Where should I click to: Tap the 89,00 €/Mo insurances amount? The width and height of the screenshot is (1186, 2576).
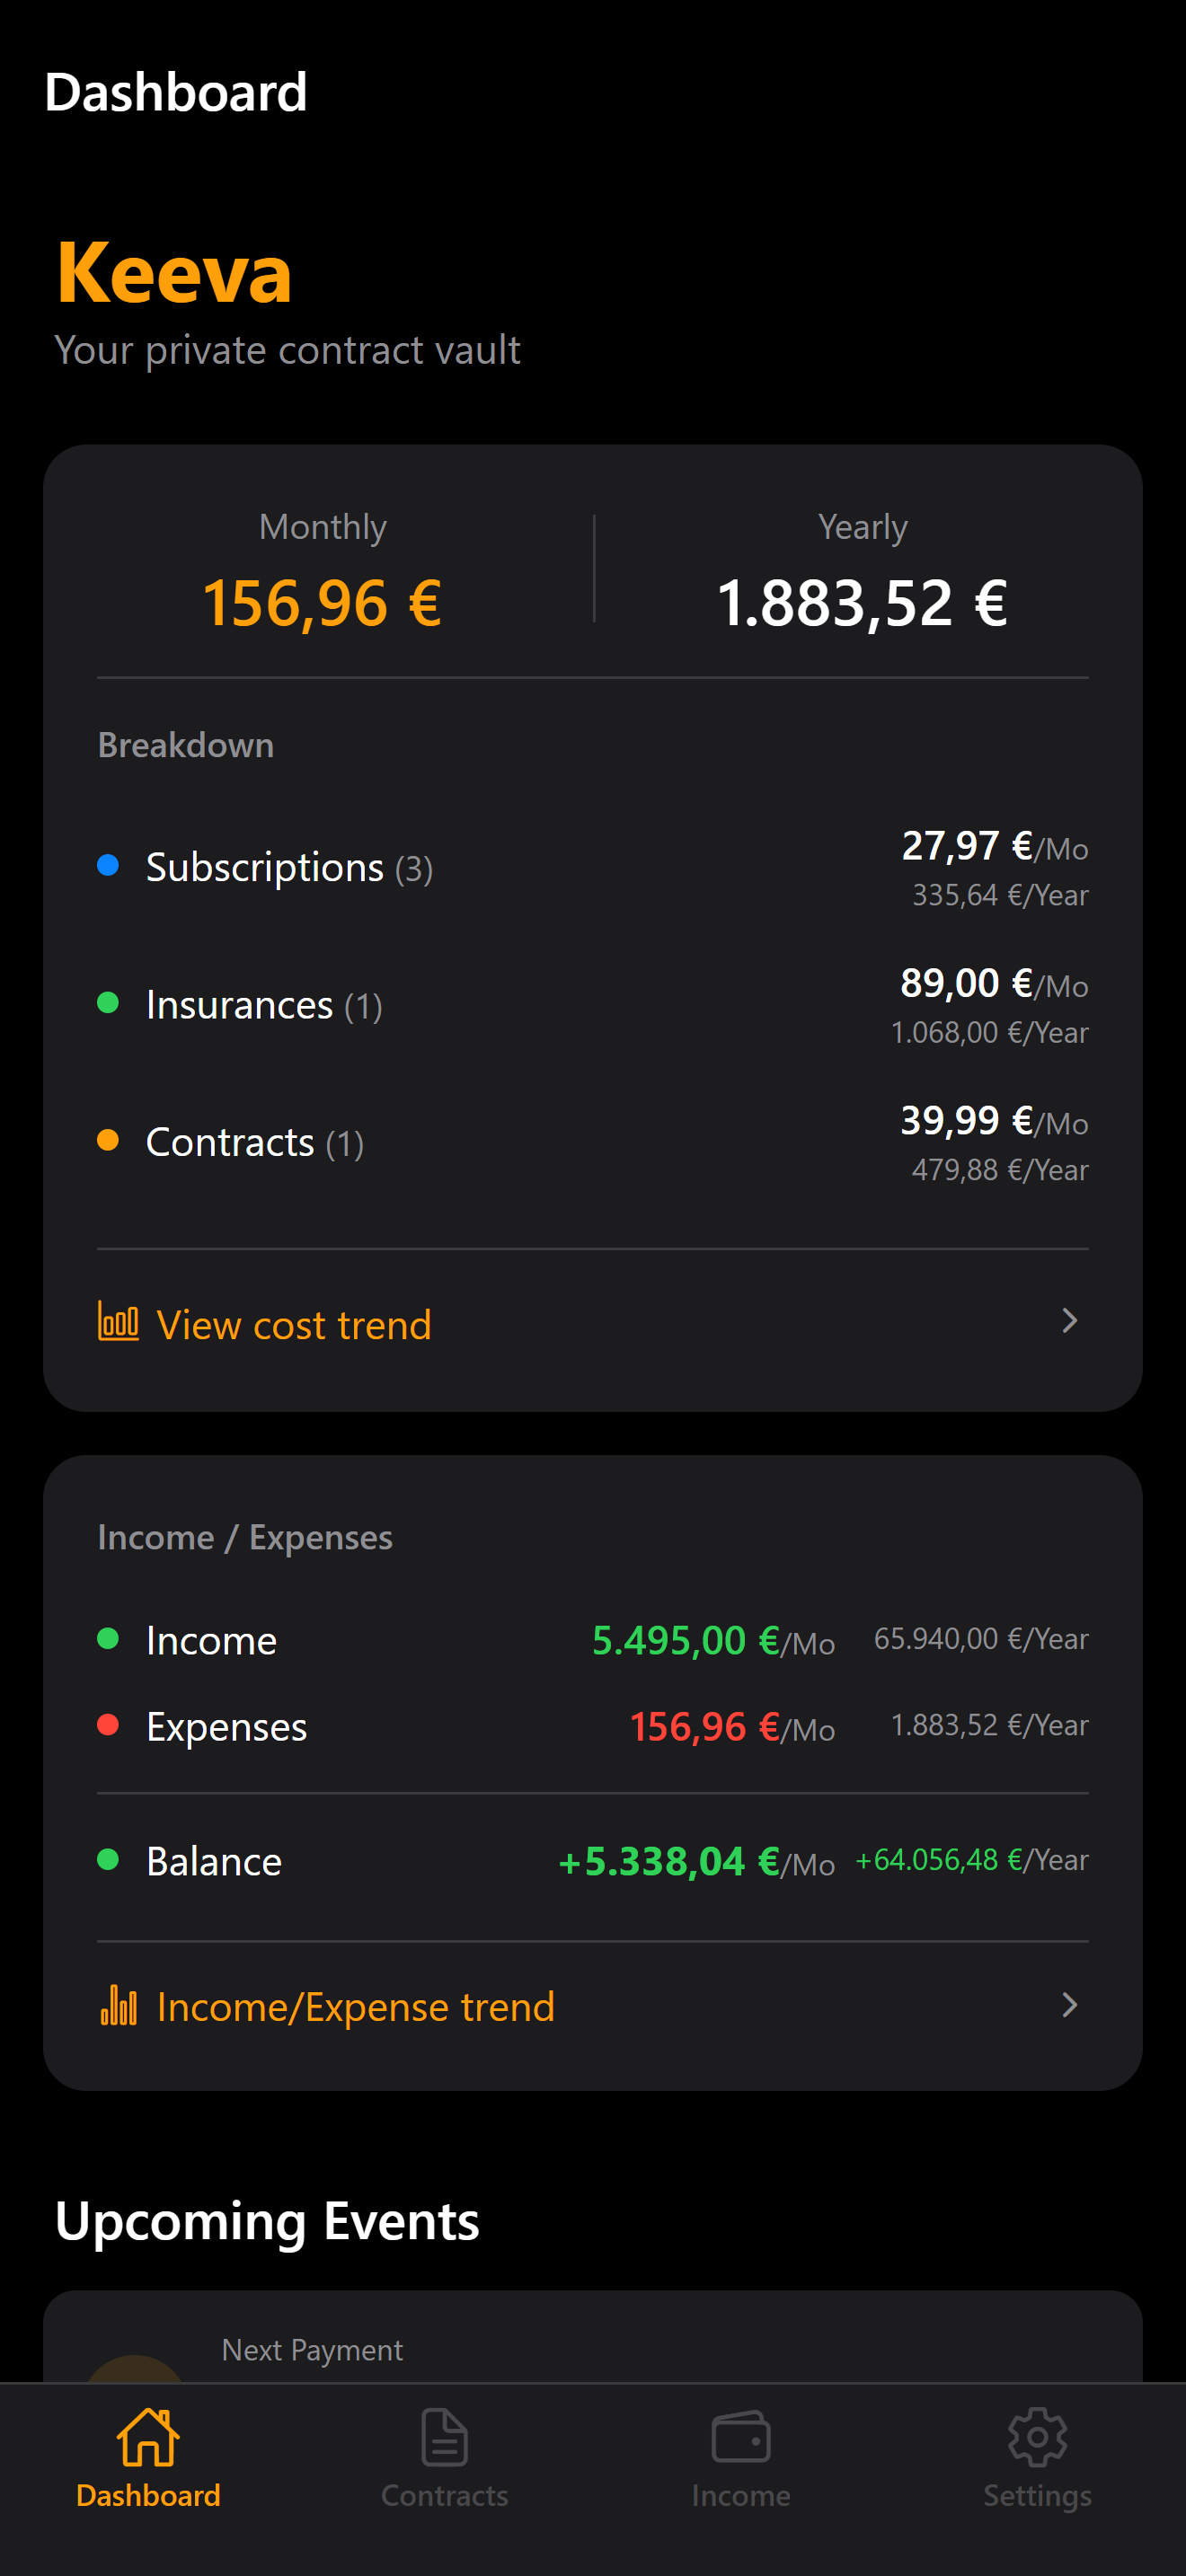[x=994, y=983]
